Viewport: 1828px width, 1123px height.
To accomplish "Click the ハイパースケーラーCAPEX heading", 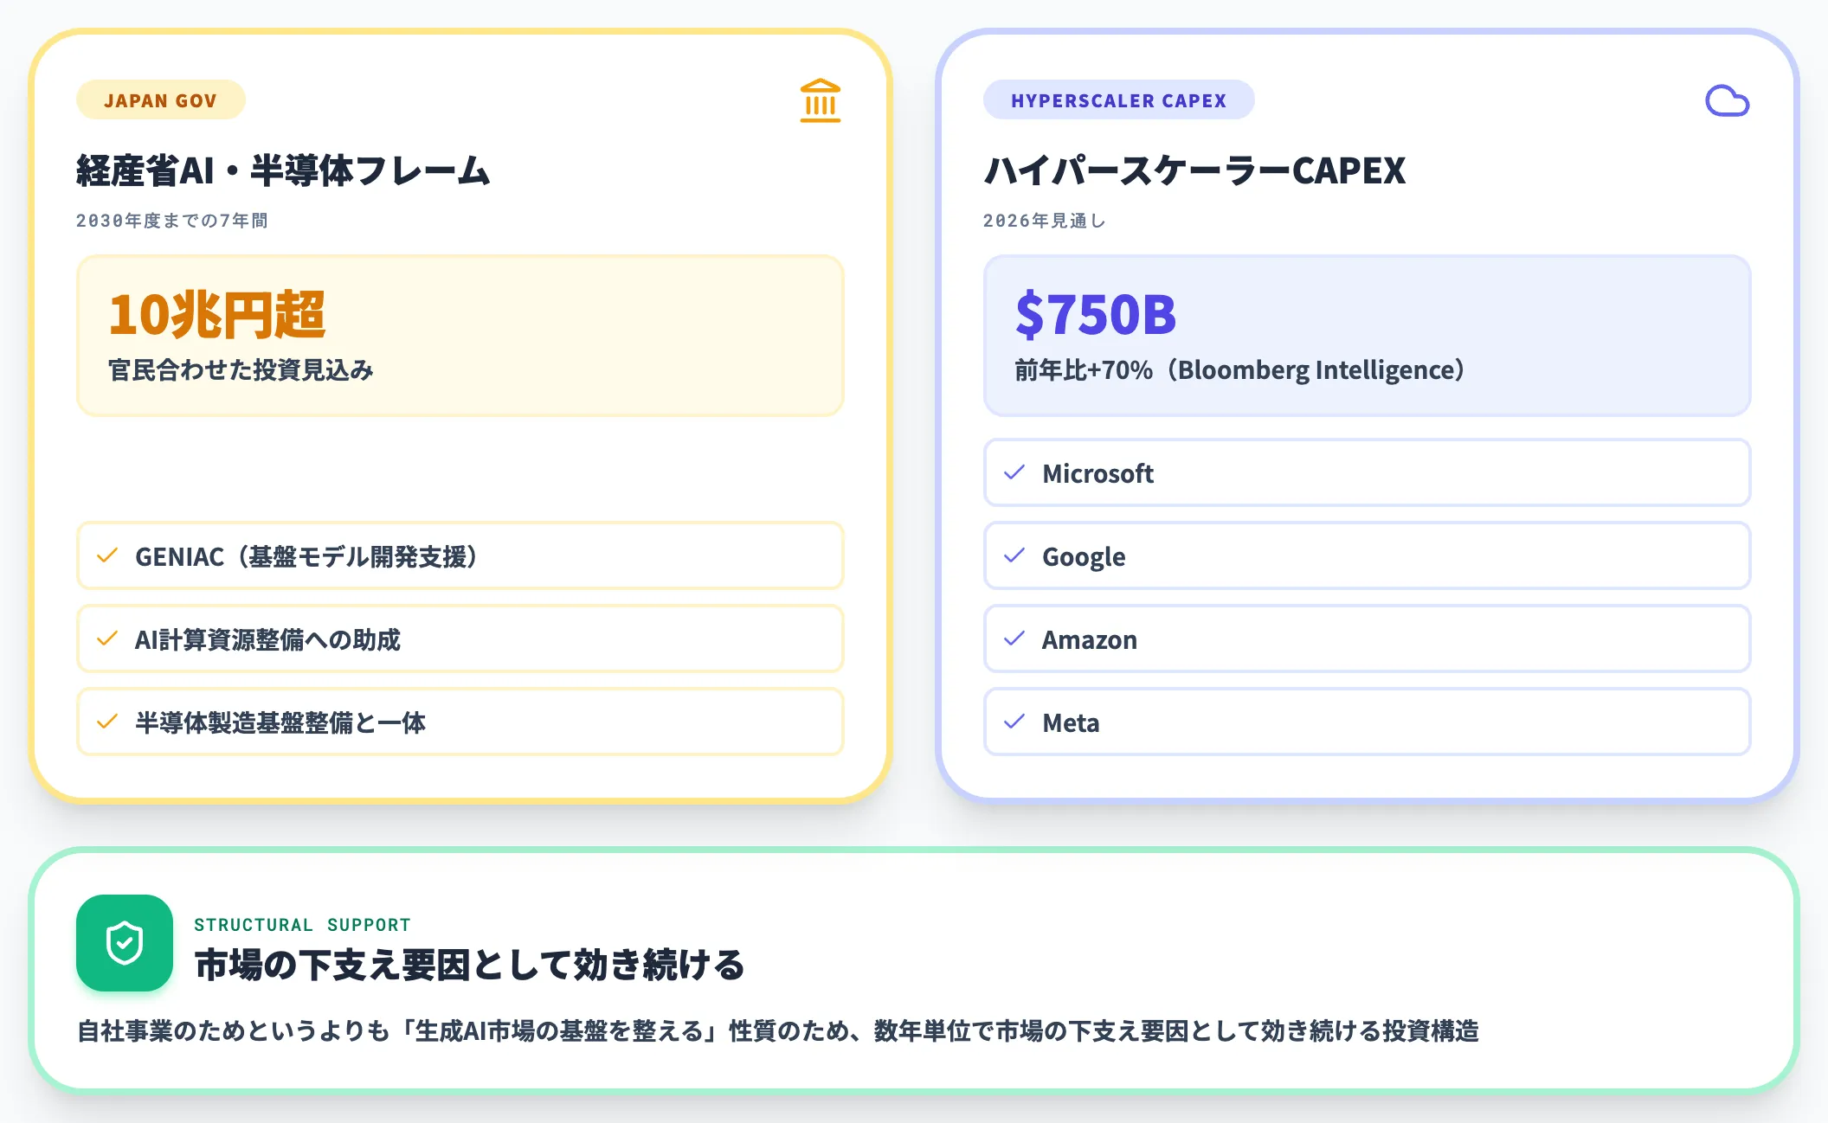I will [x=1194, y=170].
